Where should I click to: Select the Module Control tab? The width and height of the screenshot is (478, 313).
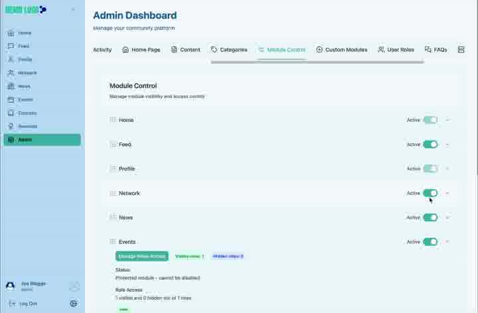281,50
